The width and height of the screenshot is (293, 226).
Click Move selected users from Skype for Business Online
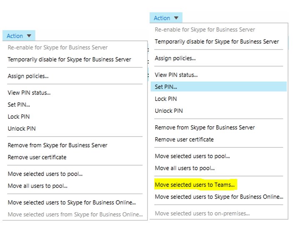point(75,214)
